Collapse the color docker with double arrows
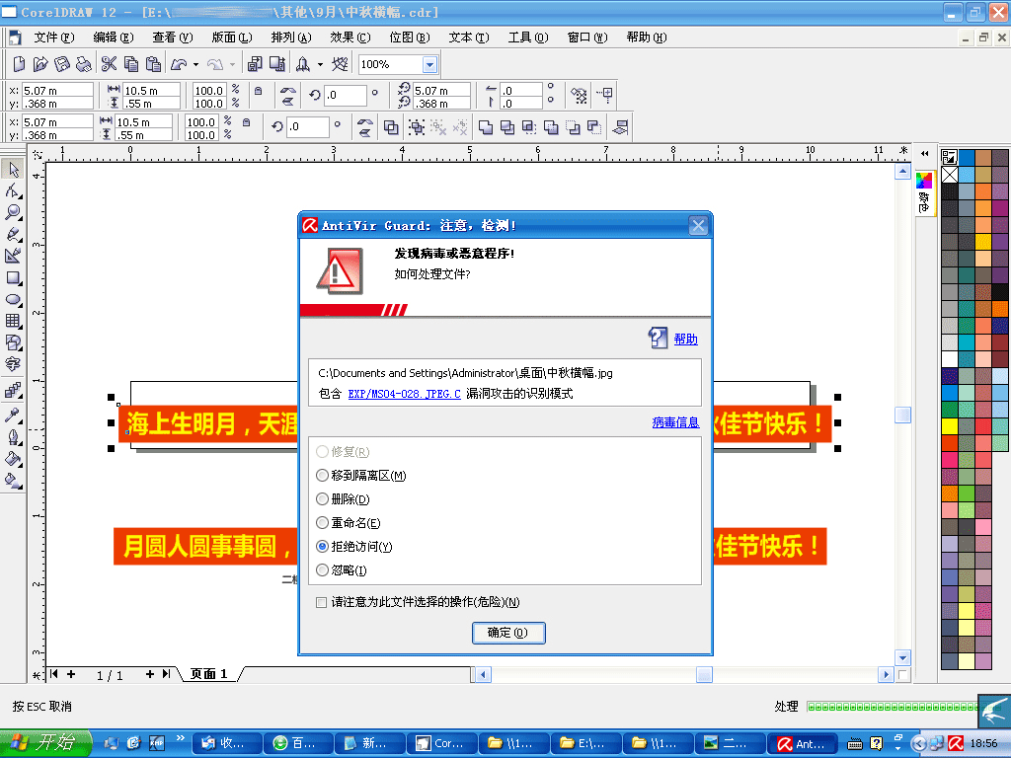Viewport: 1011px width, 758px height. click(x=924, y=153)
